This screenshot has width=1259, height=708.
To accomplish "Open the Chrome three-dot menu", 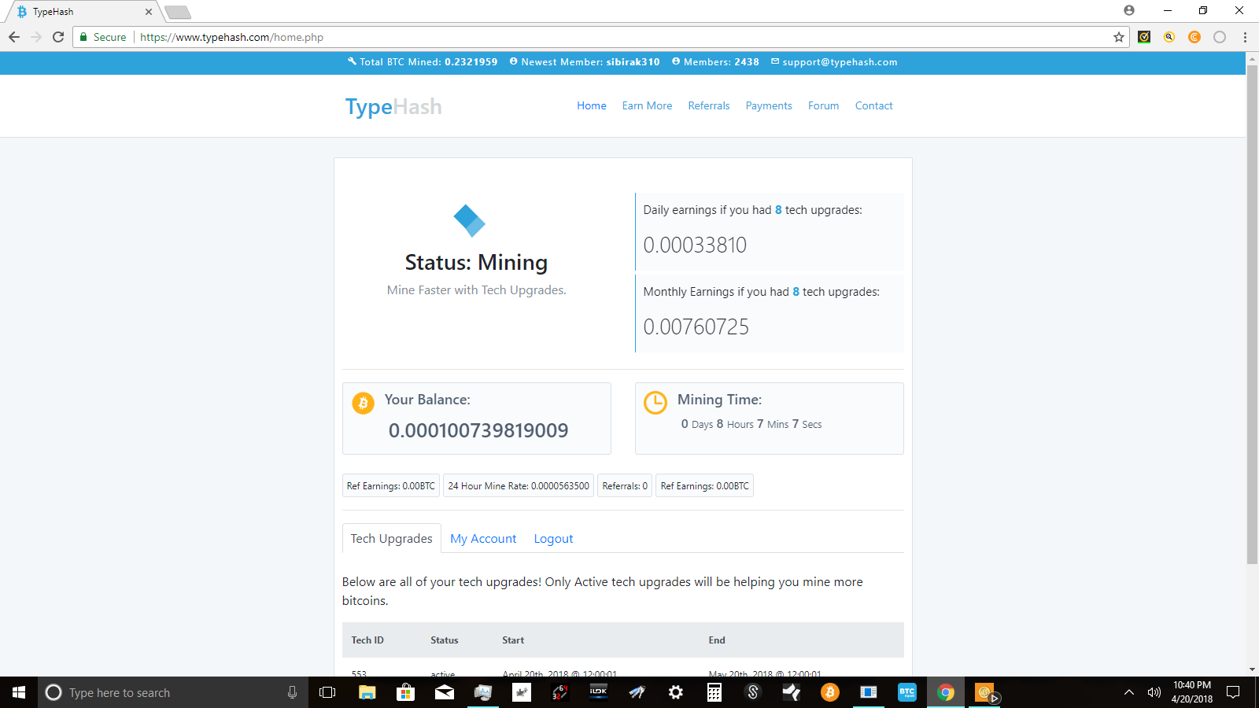I will click(1245, 37).
